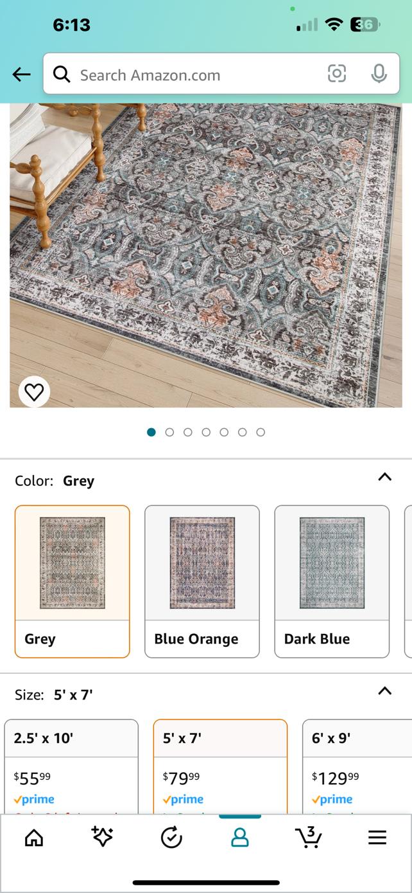The height and width of the screenshot is (893, 412).
Task: Open the hamburger menu icon
Action: tap(377, 837)
